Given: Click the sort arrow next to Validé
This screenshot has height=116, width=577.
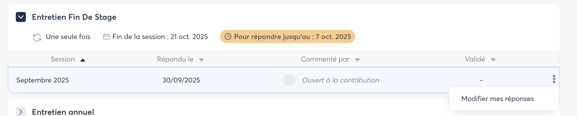Looking at the screenshot, I should [493, 60].
